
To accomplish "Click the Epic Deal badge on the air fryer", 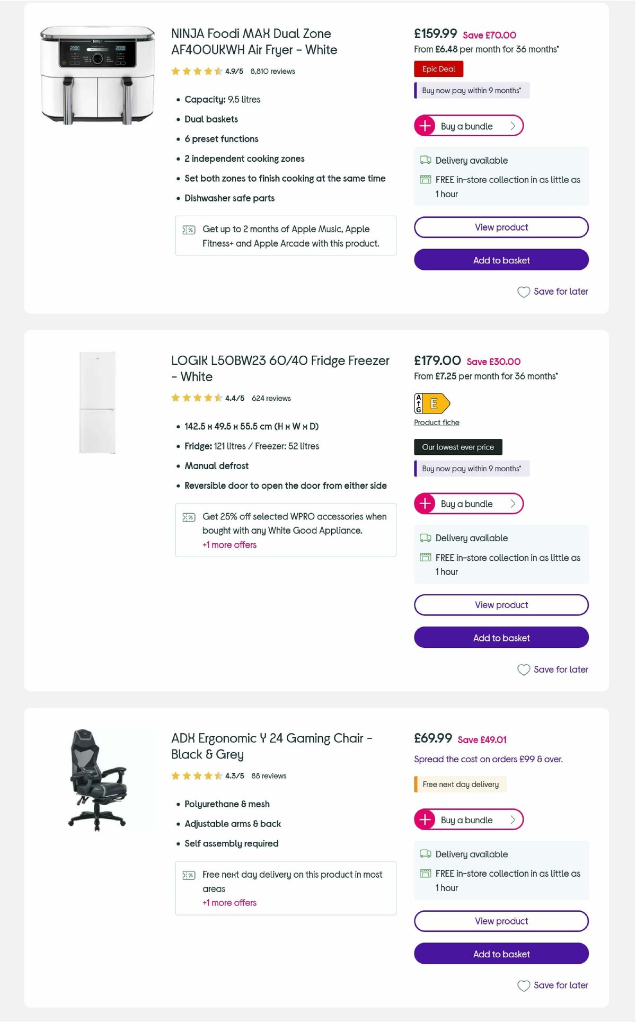I will tap(438, 69).
